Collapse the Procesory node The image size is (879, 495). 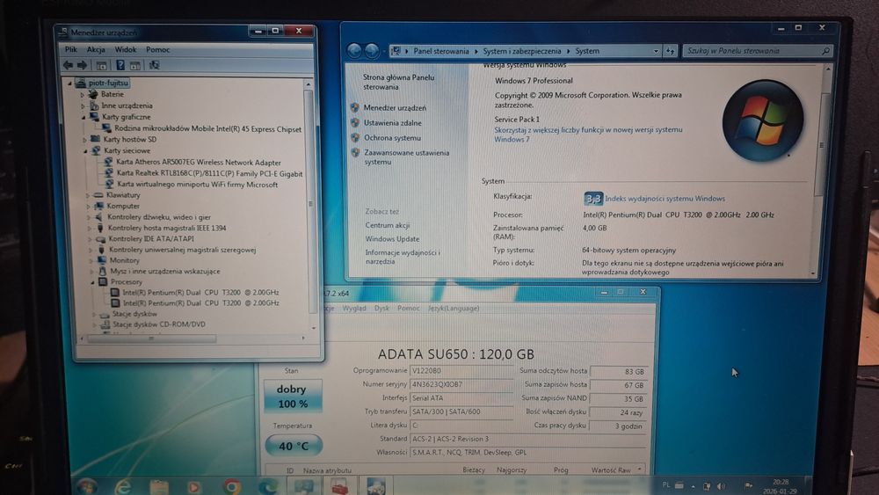tap(92, 282)
